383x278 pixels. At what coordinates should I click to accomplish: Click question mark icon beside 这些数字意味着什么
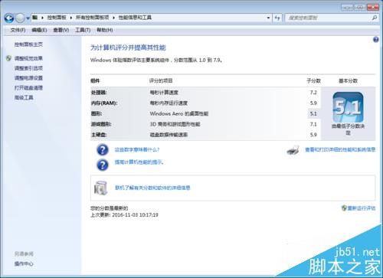(x=103, y=150)
